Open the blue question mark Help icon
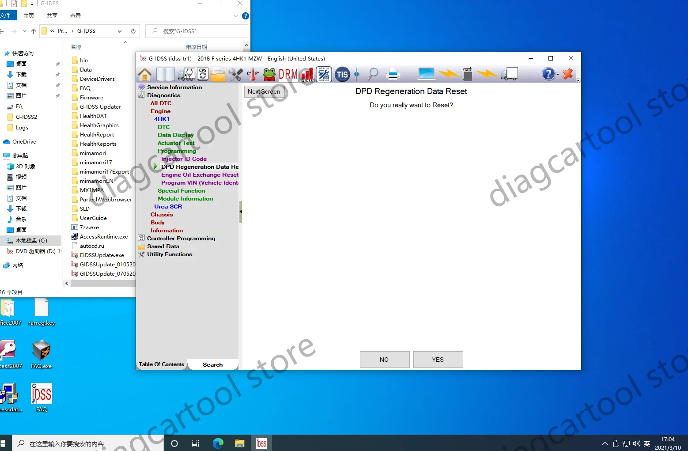Viewport: 688px width, 451px height. (548, 74)
